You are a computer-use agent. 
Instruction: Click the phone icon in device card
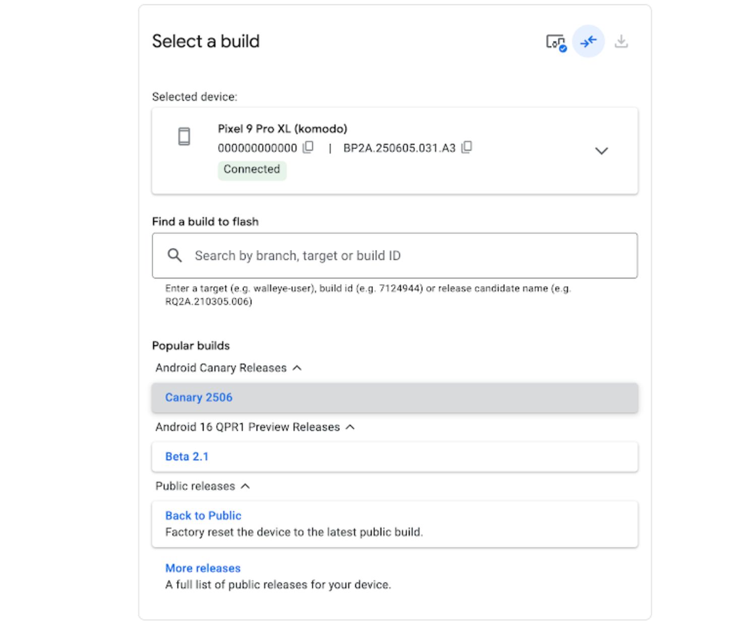(x=184, y=137)
